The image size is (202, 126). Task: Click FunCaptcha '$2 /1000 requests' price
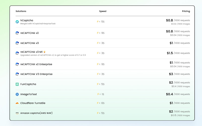point(180,83)
